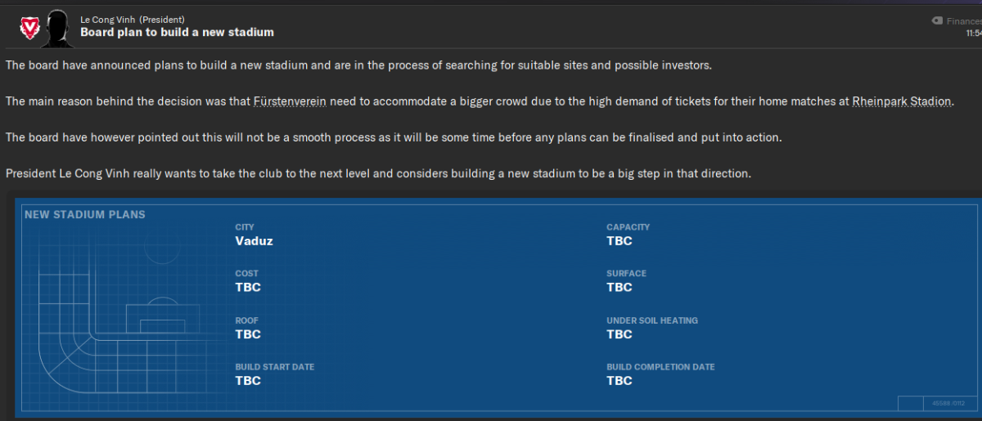982x421 pixels.
Task: Click the Under Soil Heating value
Action: [619, 334]
